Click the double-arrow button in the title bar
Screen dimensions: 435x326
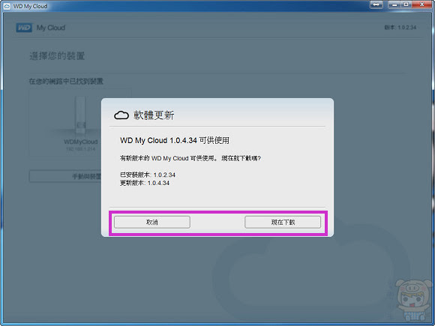376,4
